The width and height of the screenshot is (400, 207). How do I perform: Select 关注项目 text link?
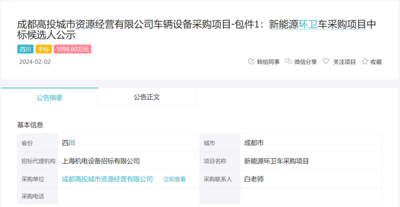click(345, 62)
